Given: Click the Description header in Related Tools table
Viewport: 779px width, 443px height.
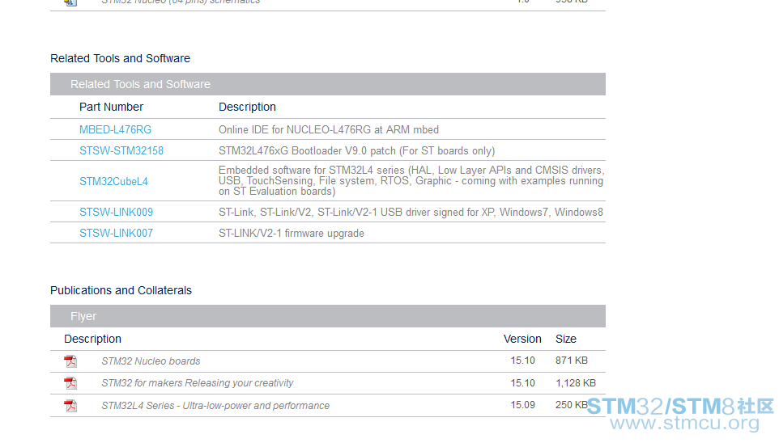Looking at the screenshot, I should click(x=247, y=107).
